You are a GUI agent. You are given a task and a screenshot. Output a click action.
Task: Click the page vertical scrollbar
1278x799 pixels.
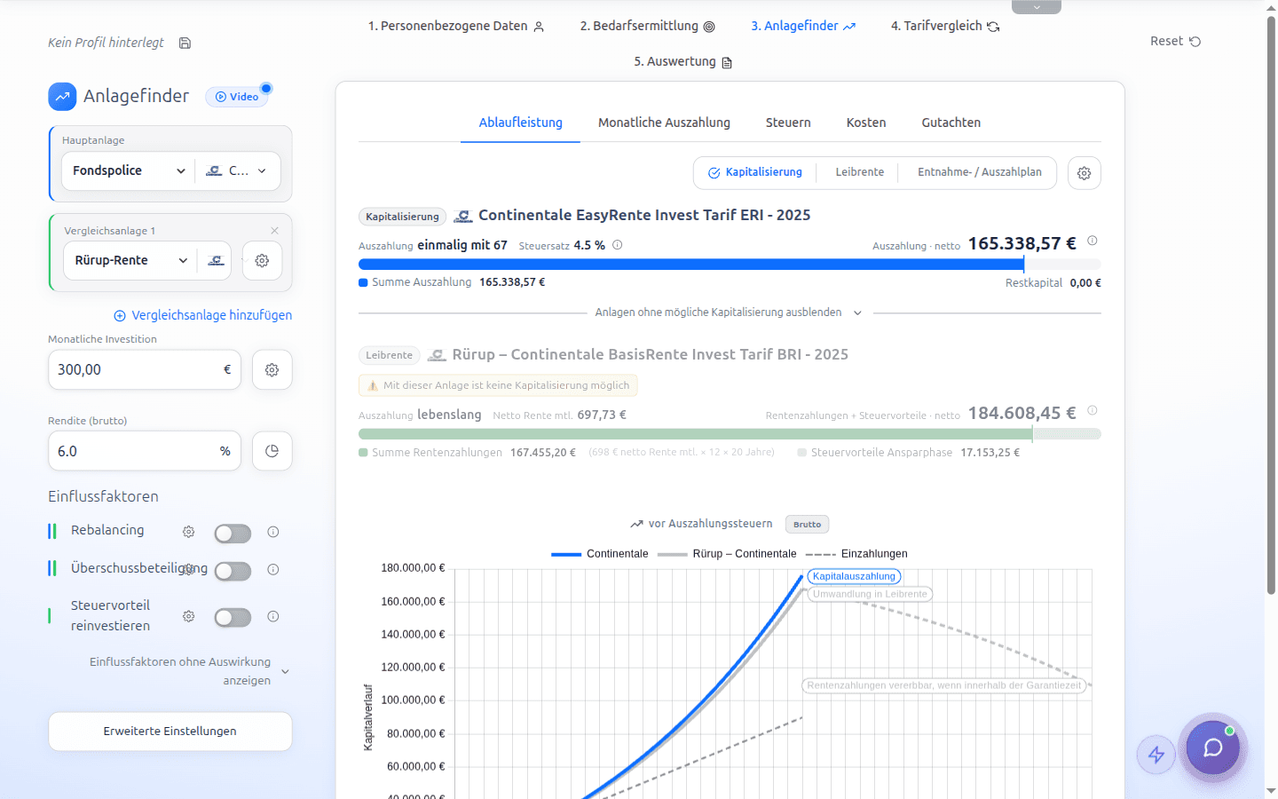[1271, 306]
